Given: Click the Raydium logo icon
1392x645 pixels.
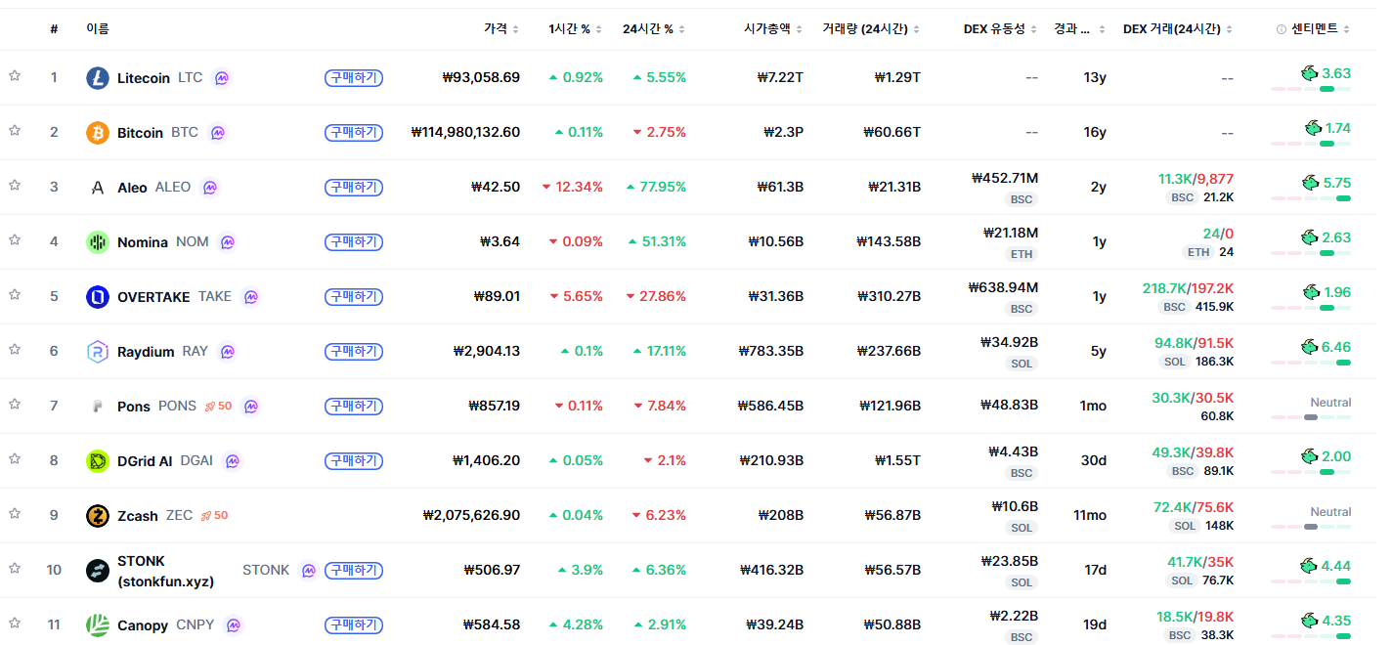Looking at the screenshot, I should point(98,352).
